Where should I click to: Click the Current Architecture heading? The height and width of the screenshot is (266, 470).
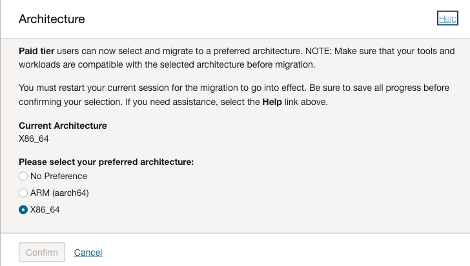coord(63,126)
